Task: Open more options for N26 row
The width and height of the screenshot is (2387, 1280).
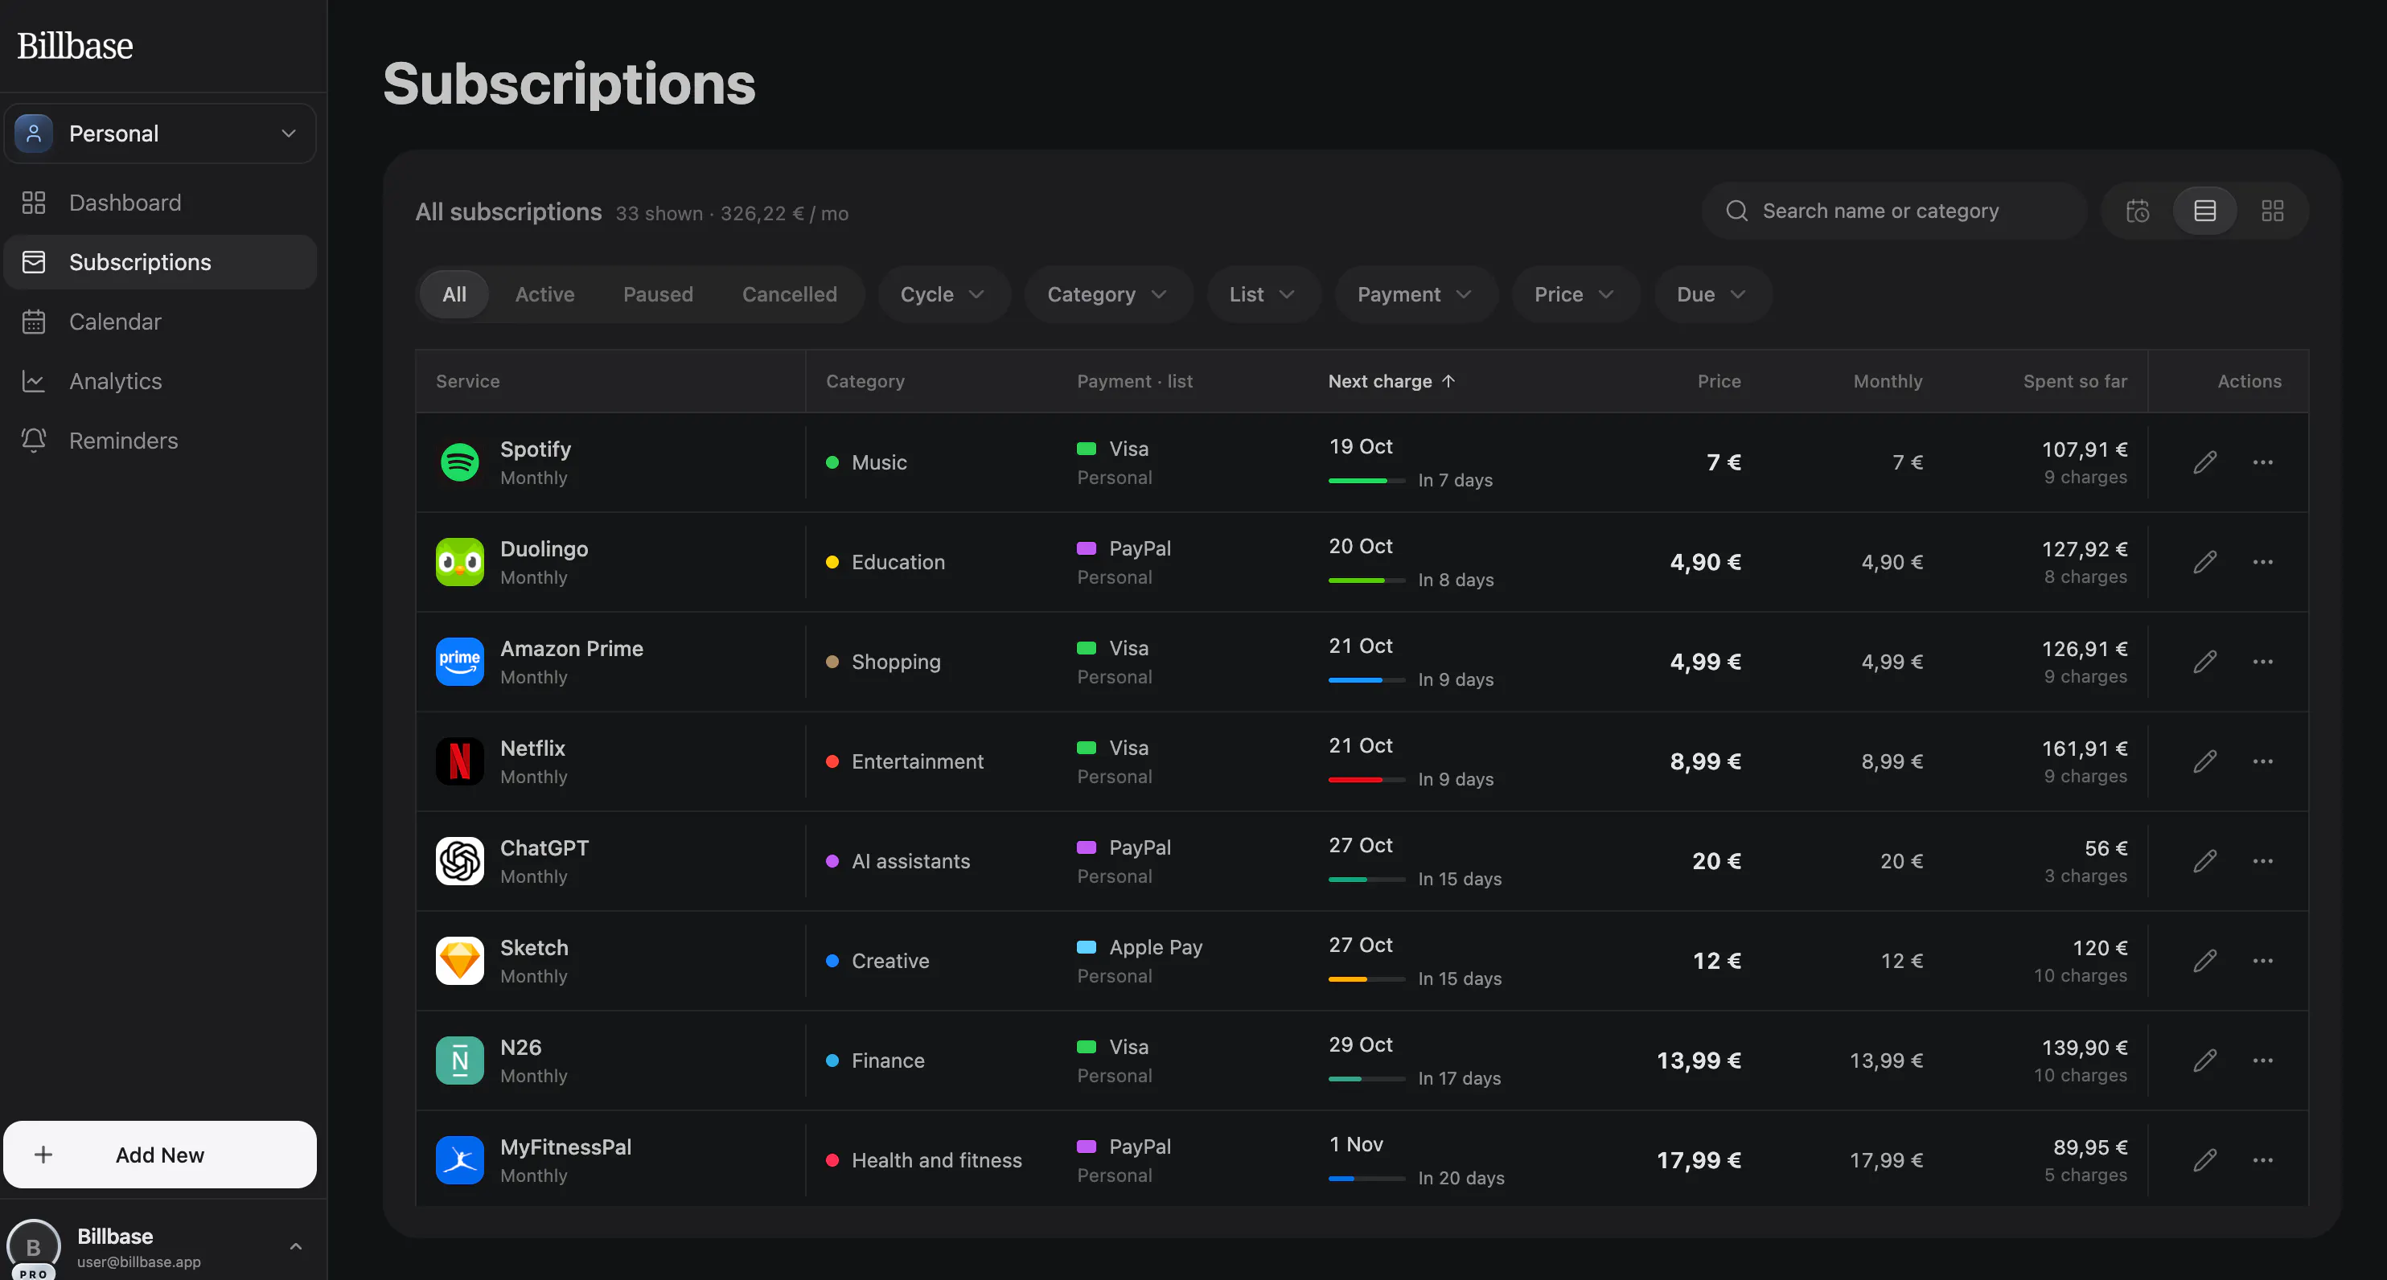Action: click(2263, 1061)
